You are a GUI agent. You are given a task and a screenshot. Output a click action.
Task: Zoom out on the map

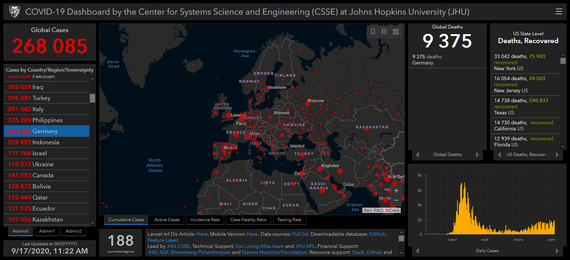(396, 201)
